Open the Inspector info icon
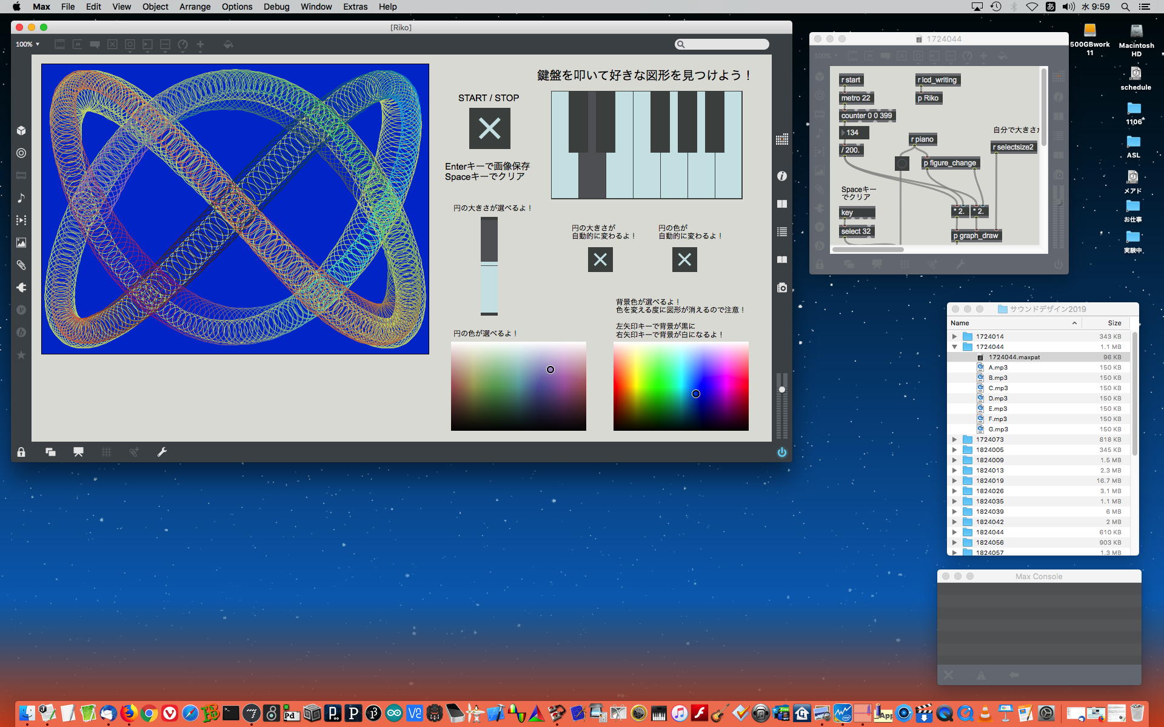This screenshot has height=727, width=1164. tap(781, 176)
